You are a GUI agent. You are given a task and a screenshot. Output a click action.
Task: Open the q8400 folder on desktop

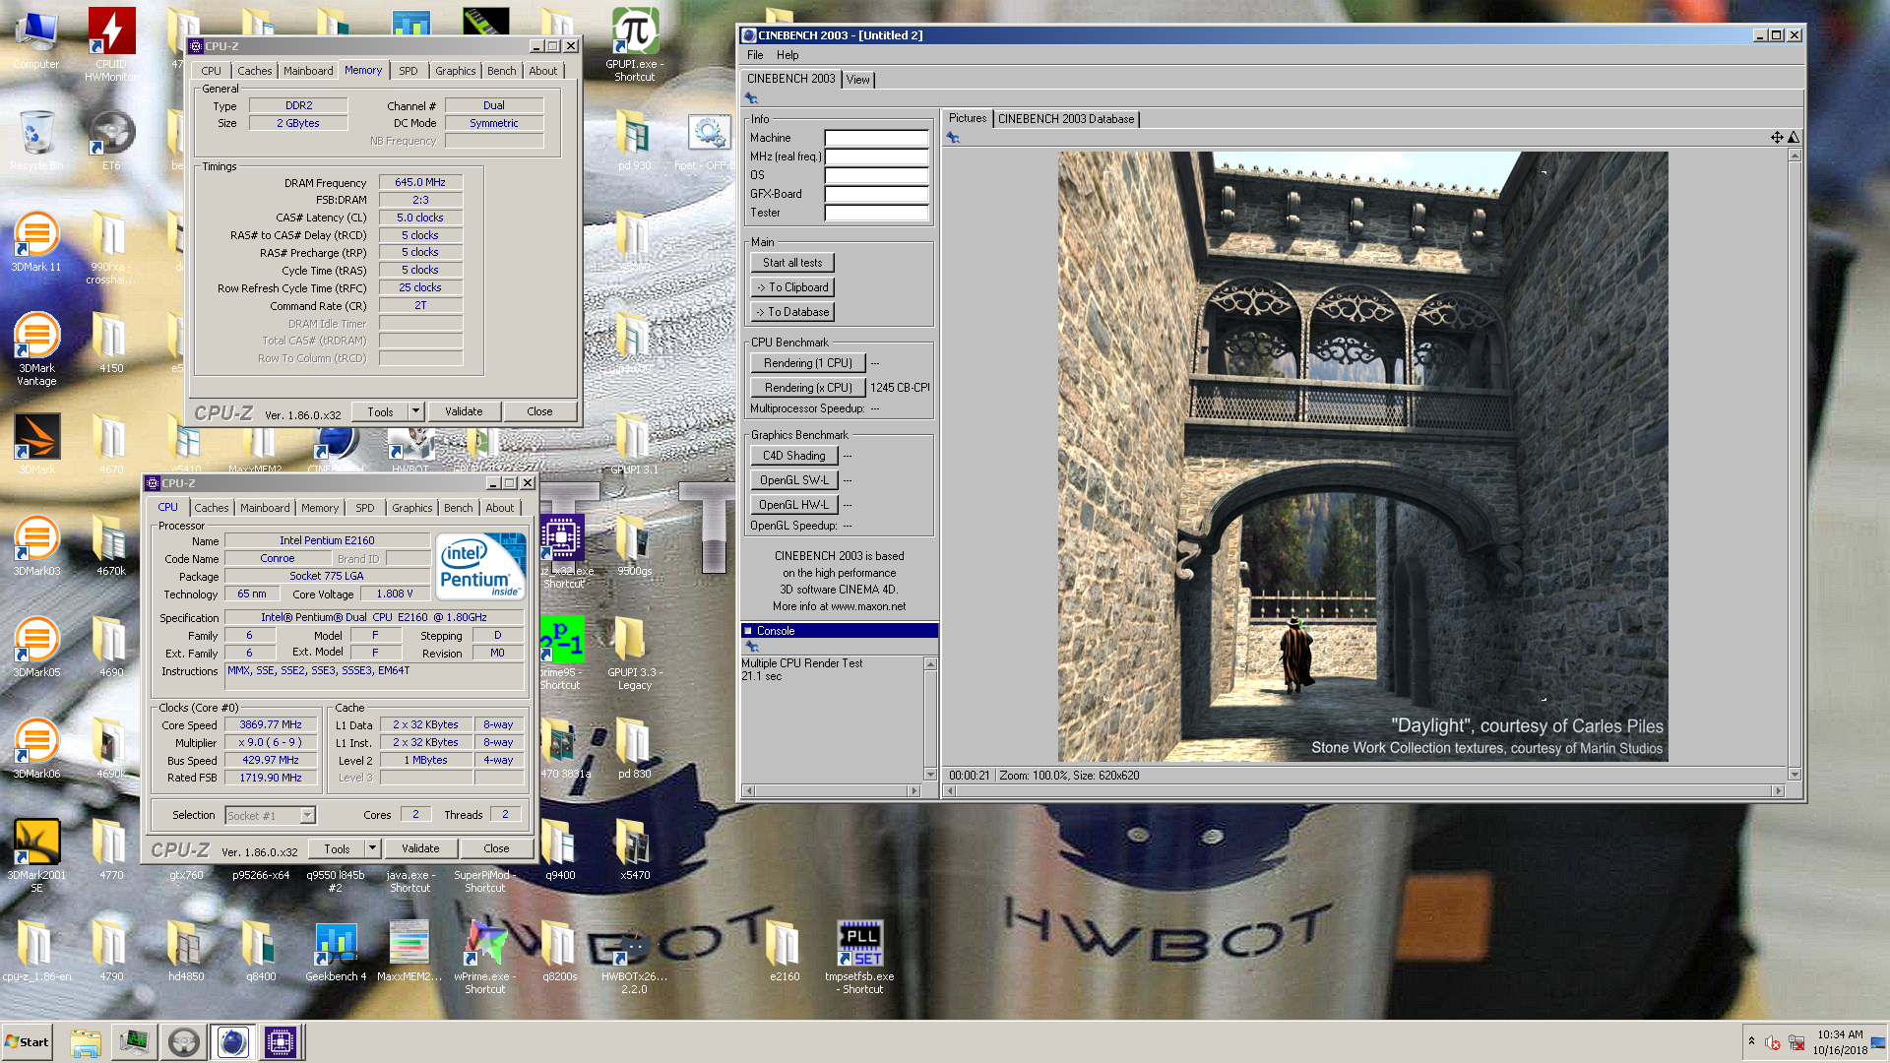coord(261,952)
